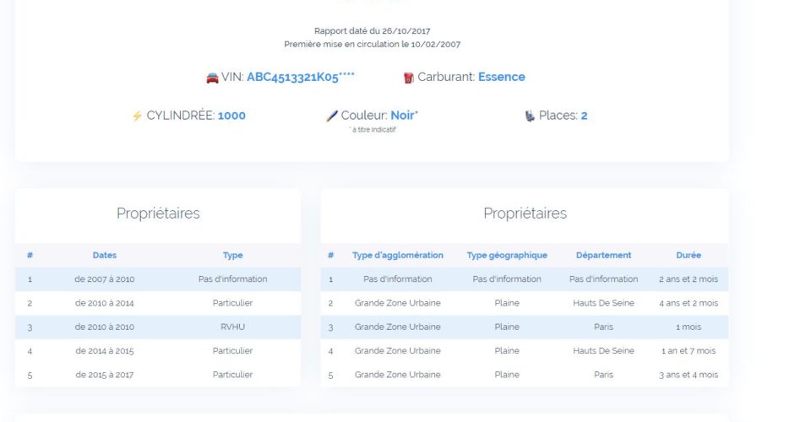Click the red car icon beside VIN
811x422 pixels.
tap(212, 78)
